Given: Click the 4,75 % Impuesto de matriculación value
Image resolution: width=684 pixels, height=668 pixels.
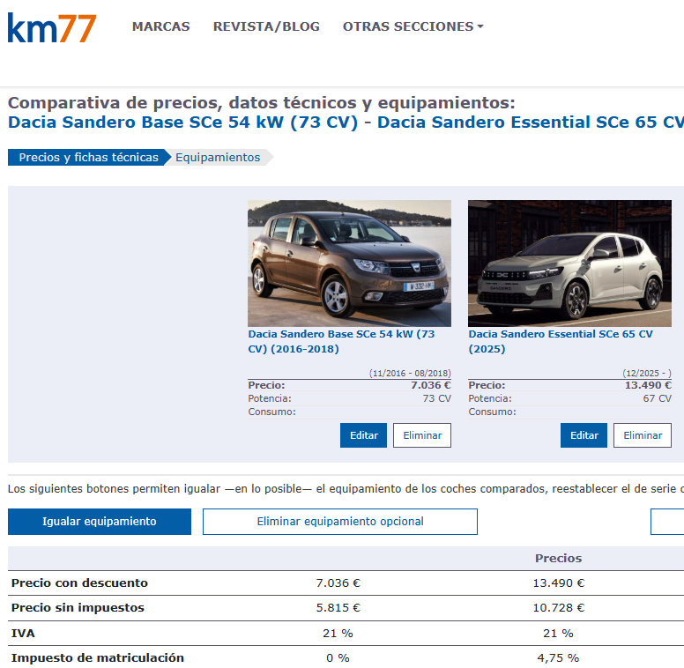Looking at the screenshot, I should click(558, 658).
